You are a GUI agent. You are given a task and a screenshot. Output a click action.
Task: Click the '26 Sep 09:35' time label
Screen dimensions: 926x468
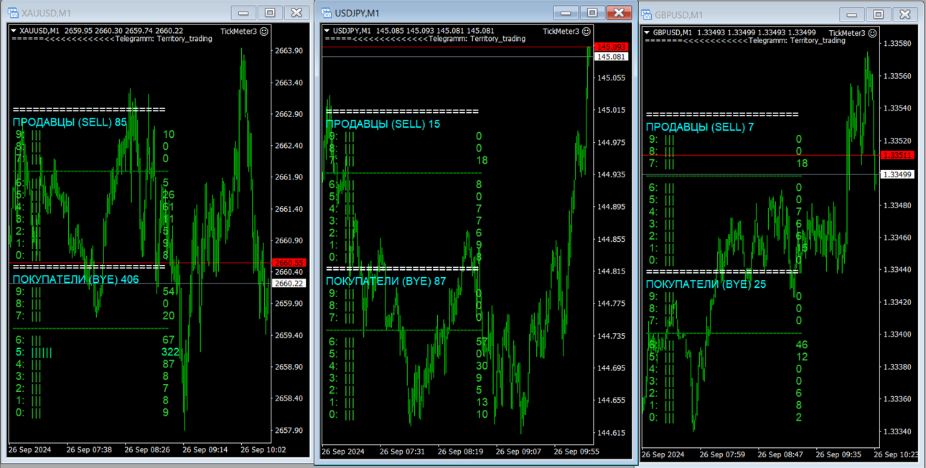coord(838,454)
